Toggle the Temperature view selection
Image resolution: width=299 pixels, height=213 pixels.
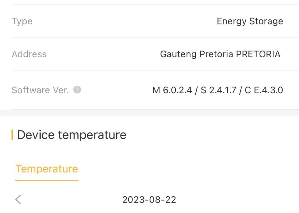click(46, 169)
